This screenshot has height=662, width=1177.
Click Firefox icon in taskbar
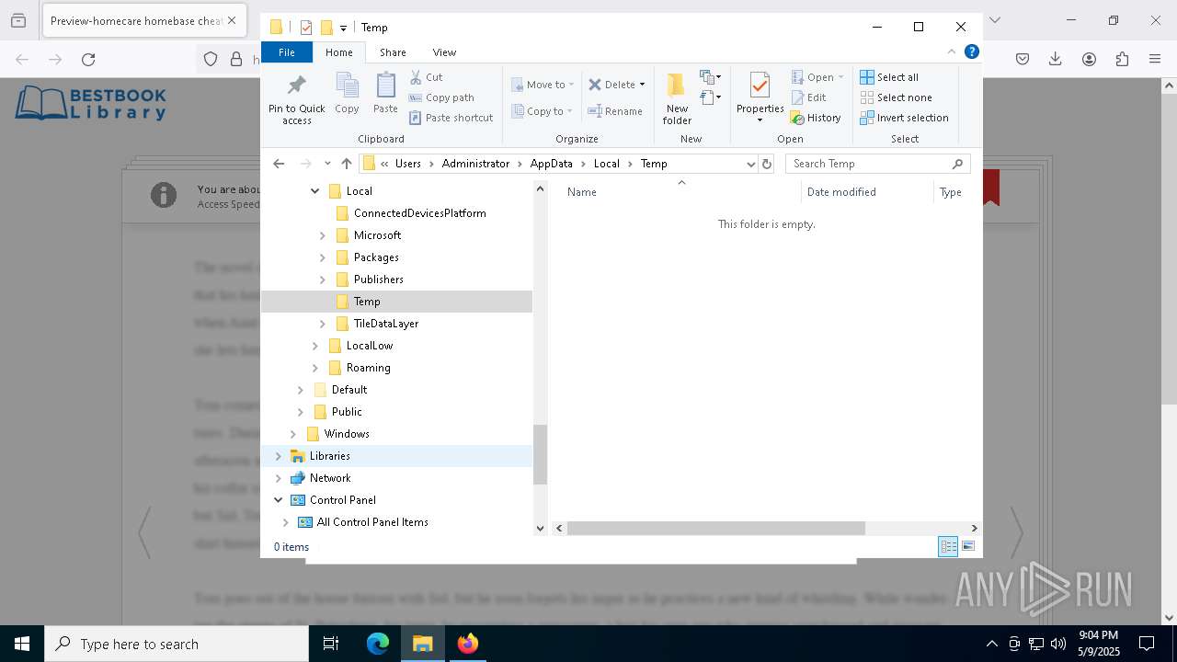tap(468, 644)
